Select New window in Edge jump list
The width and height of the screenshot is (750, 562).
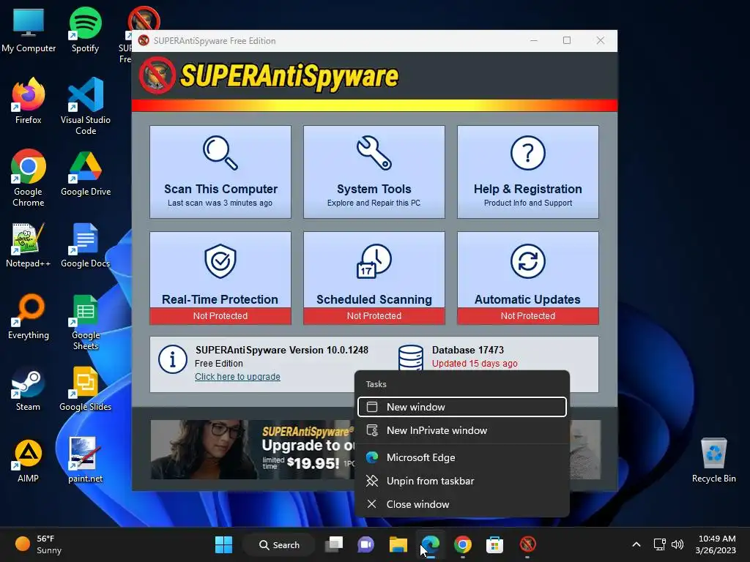pyautogui.click(x=461, y=407)
